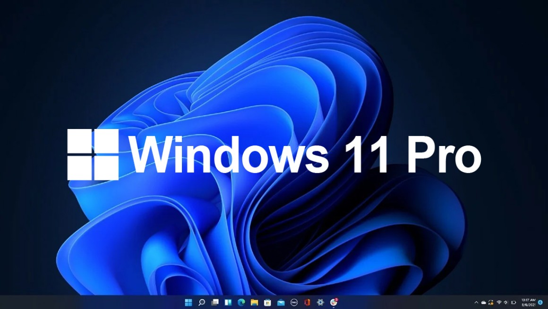Viewport: 548px width, 309px height.
Task: Check battery status in the tray
Action: click(x=514, y=302)
